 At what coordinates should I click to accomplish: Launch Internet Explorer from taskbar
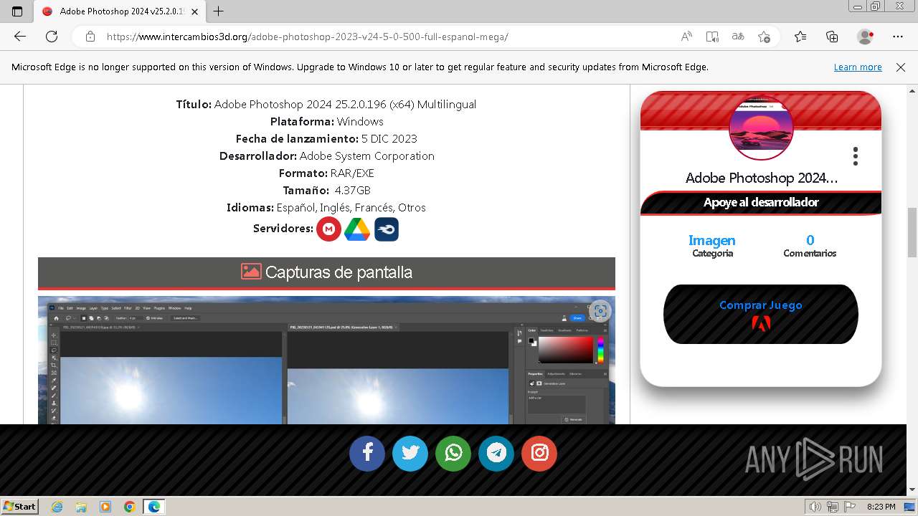(57, 507)
